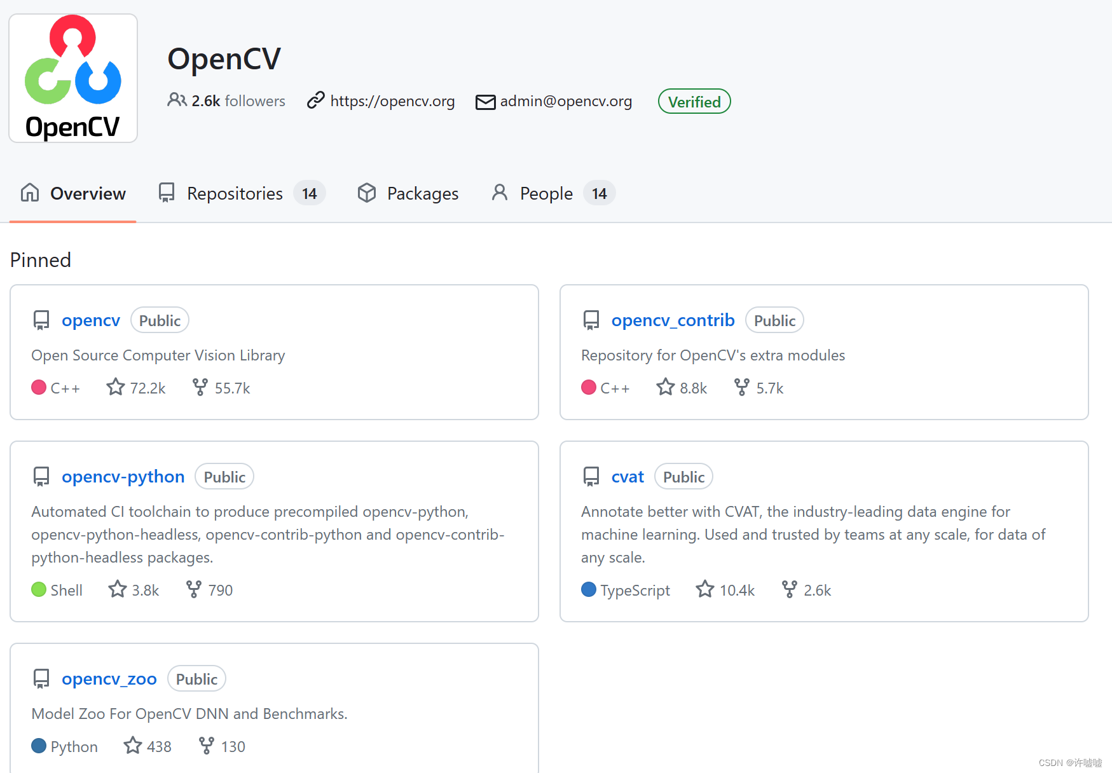Click the repository icon beside opencv_zoo
The width and height of the screenshot is (1112, 773).
point(41,678)
